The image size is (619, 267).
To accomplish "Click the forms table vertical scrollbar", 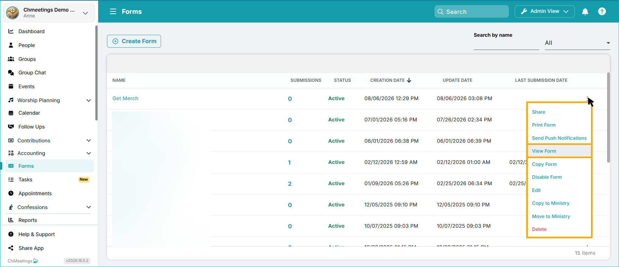I will click(x=608, y=118).
